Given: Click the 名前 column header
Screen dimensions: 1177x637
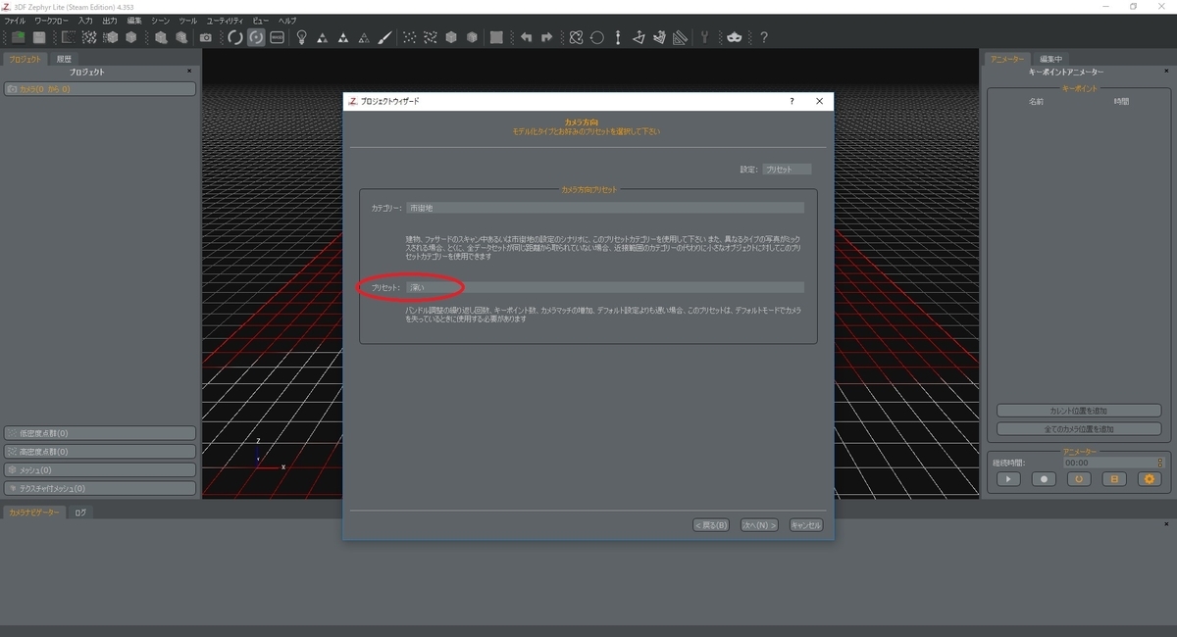Looking at the screenshot, I should [x=1036, y=101].
